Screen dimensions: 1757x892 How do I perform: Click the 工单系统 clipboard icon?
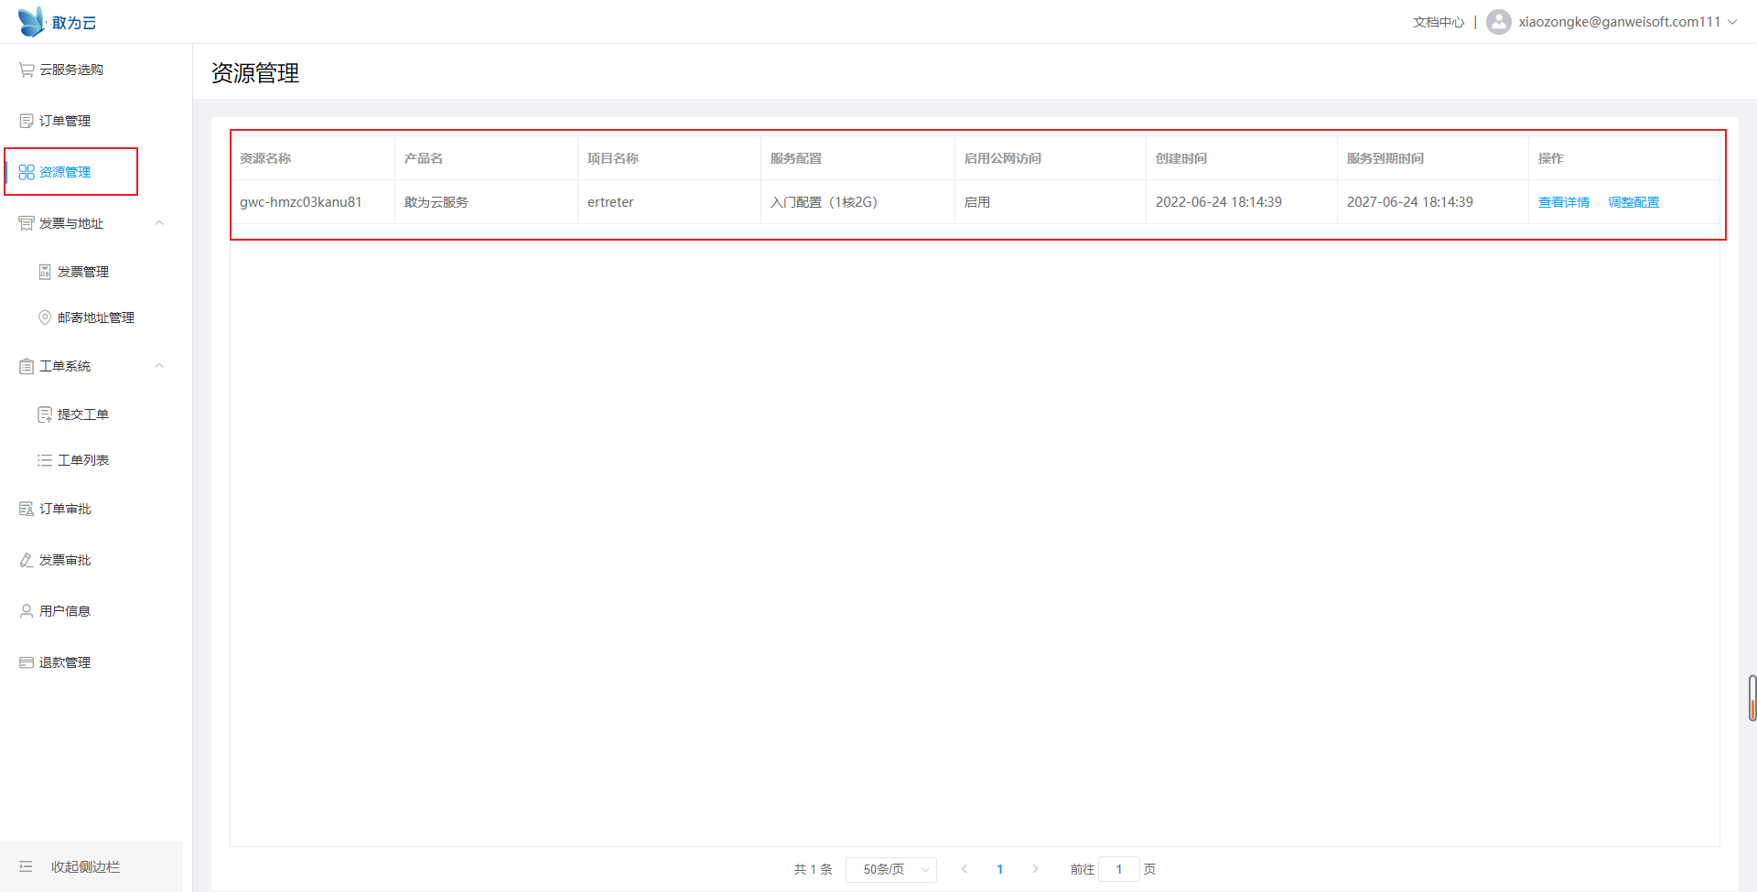point(27,366)
